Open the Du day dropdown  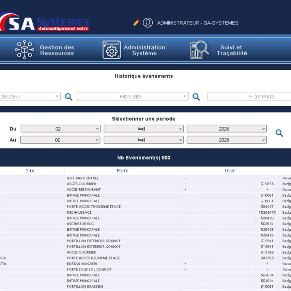tap(61, 129)
